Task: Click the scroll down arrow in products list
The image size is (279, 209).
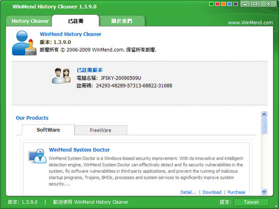Action: 264,191
